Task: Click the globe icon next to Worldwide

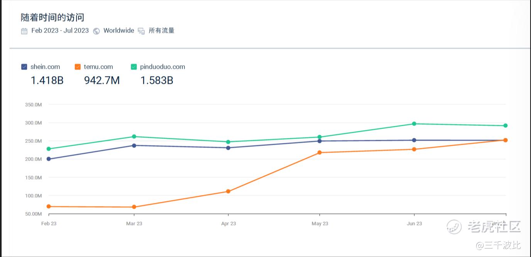Action: coord(96,31)
